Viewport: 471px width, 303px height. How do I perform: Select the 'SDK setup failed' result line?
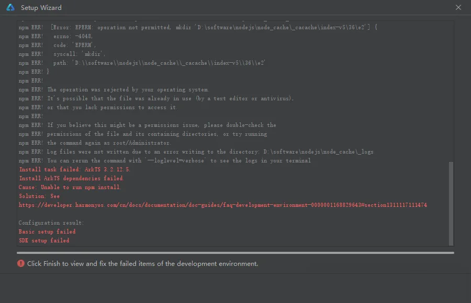[x=44, y=241]
